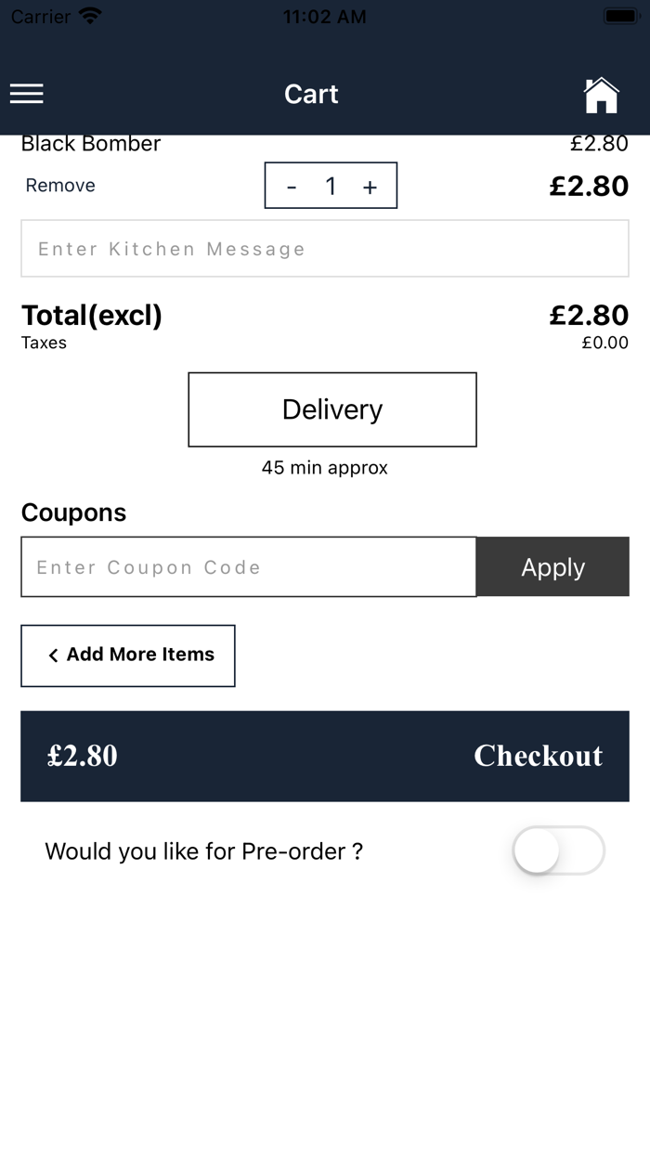The image size is (650, 1155).
Task: Go to the home screen icon
Action: click(601, 95)
